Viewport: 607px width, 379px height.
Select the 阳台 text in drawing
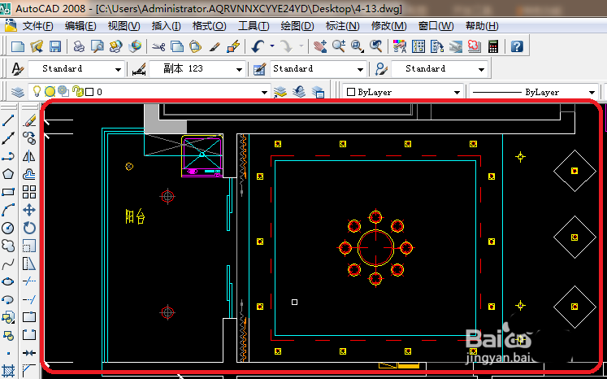coord(135,216)
